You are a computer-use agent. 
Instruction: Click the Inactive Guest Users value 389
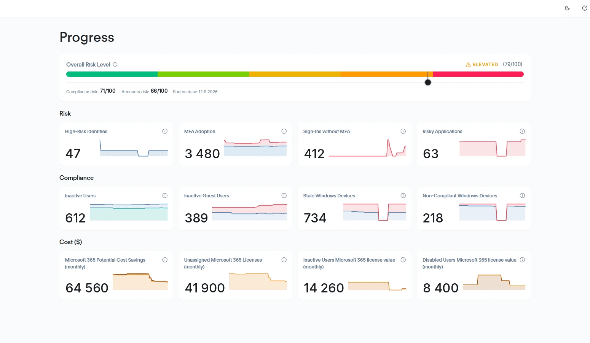coord(196,218)
